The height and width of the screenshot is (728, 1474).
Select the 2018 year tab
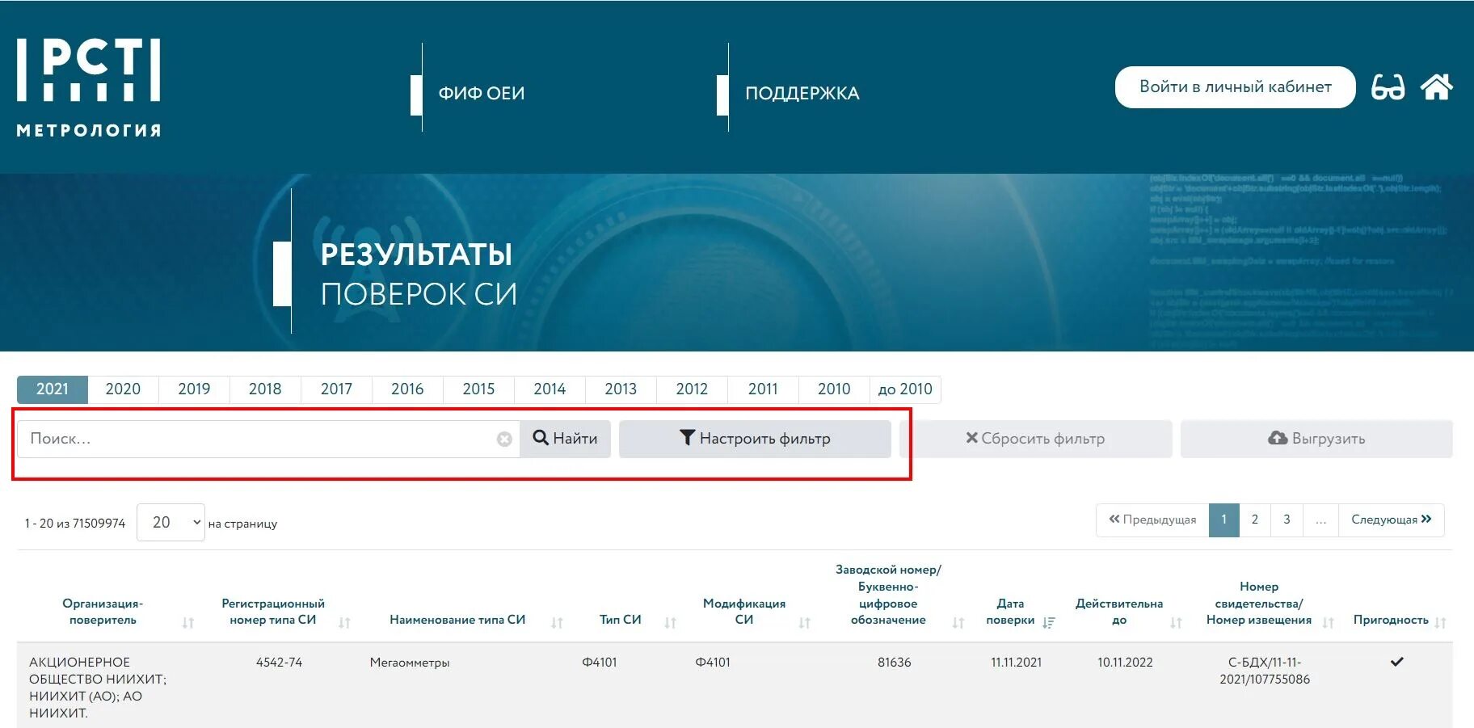click(265, 389)
